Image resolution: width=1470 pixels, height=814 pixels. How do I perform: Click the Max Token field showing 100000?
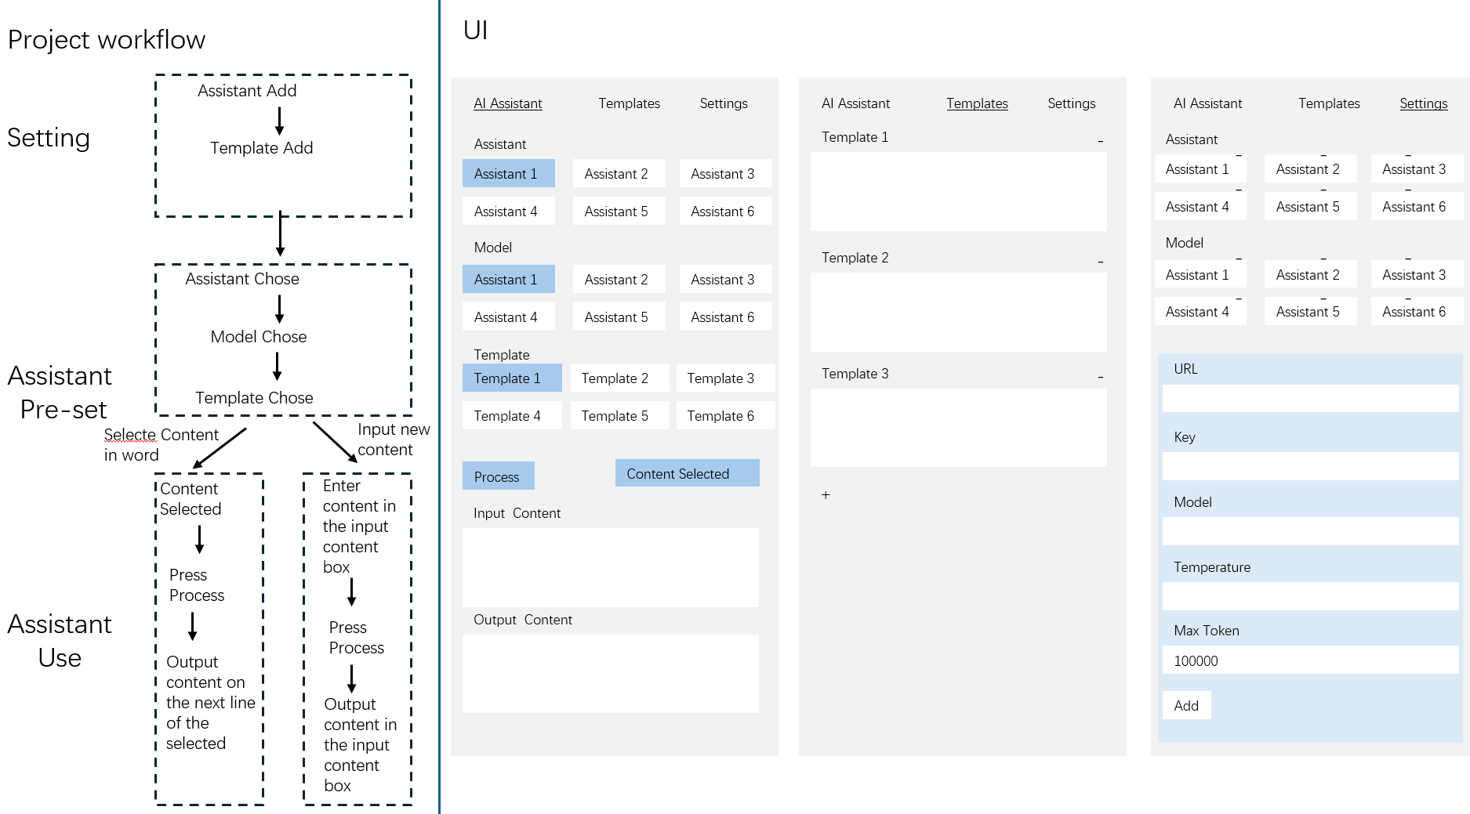[1311, 660]
